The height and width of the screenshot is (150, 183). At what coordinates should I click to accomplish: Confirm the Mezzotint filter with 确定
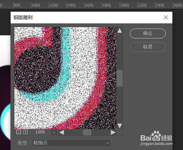148,33
